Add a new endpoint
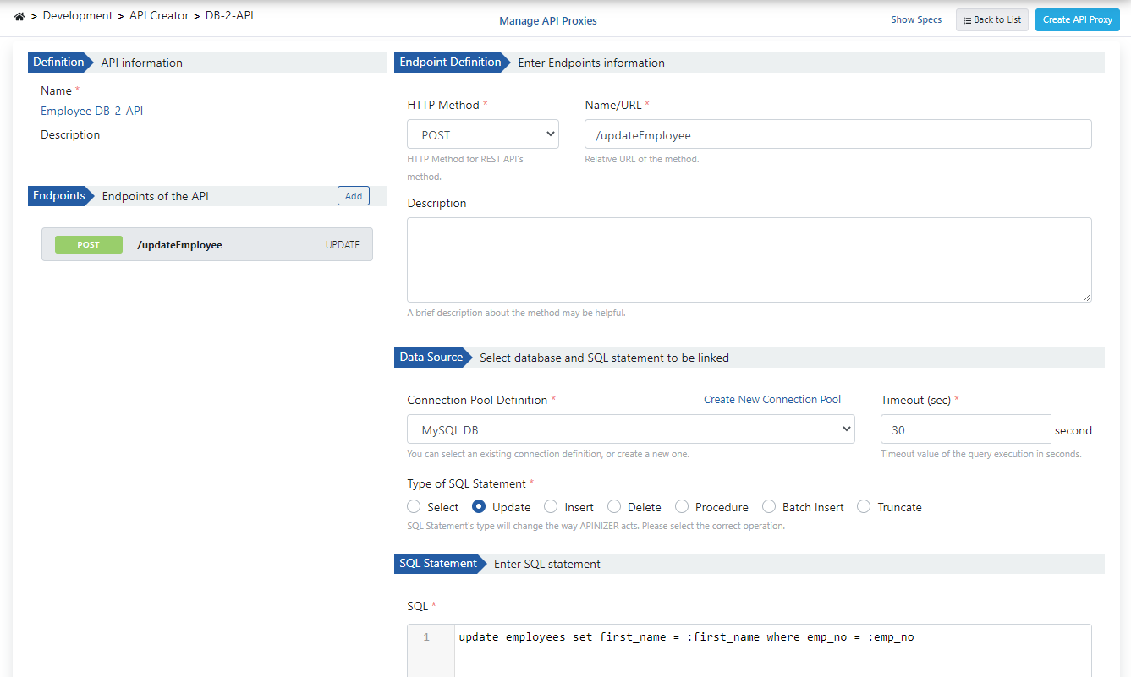Viewport: 1131px width, 677px height. coord(354,196)
